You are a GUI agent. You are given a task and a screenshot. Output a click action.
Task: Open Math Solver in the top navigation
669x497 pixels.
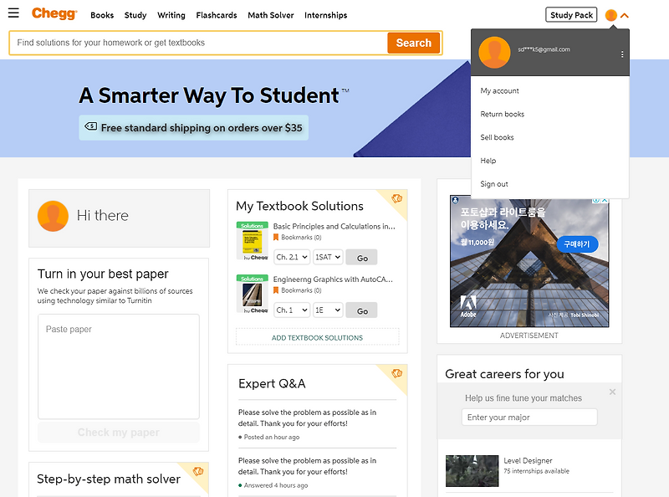(x=269, y=15)
